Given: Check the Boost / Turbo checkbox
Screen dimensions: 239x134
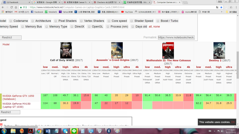Looking at the screenshot, I should pos(158,21).
